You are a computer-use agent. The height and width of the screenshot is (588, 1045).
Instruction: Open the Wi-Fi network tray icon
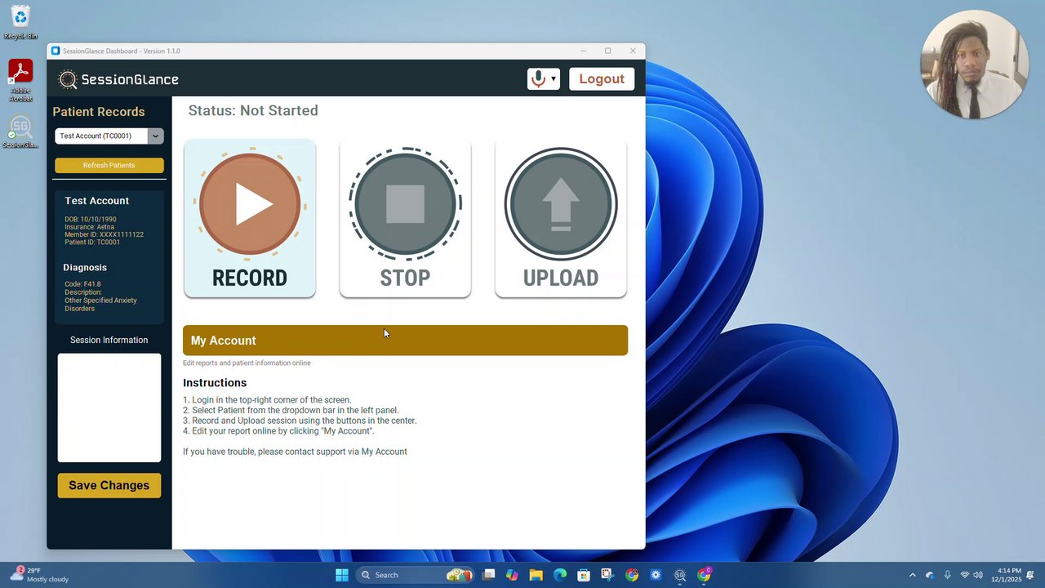coord(964,575)
